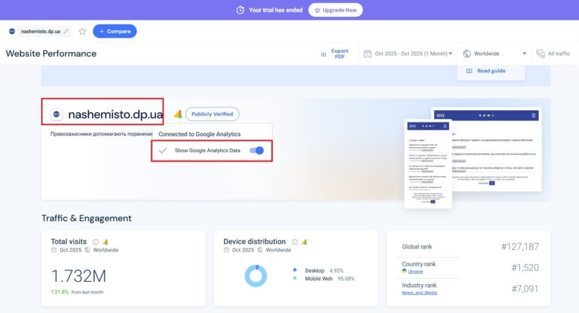Open the Read guide link
579x313 pixels.
pos(486,71)
